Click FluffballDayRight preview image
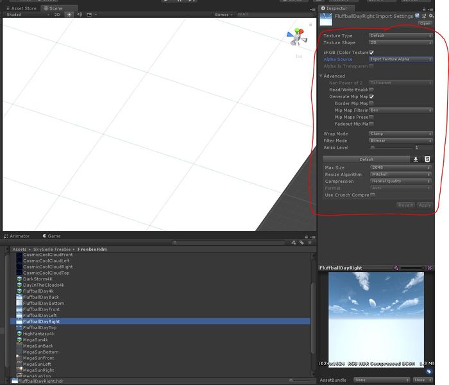This screenshot has height=385, width=449. (x=376, y=320)
